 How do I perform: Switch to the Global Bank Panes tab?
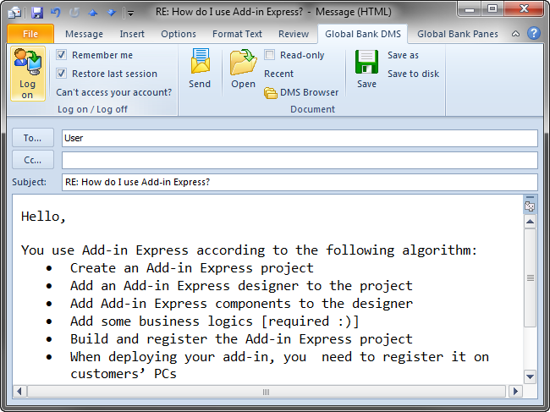click(458, 34)
